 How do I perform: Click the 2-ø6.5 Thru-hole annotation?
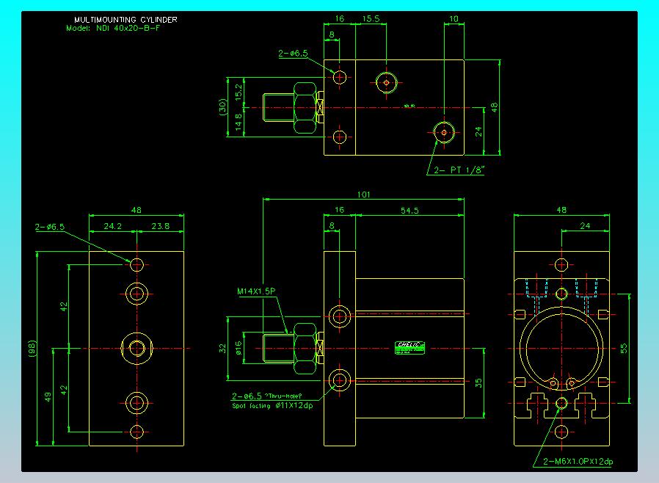267,396
